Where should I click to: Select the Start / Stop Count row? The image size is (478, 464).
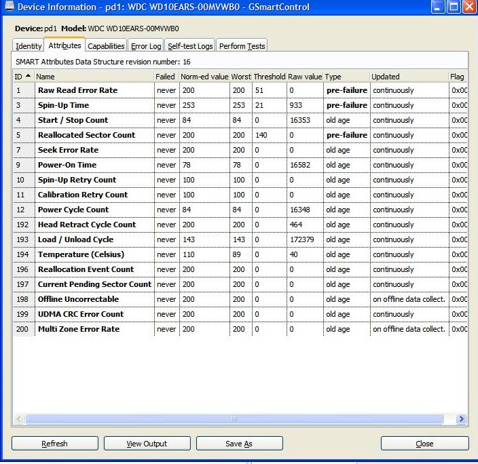point(240,120)
